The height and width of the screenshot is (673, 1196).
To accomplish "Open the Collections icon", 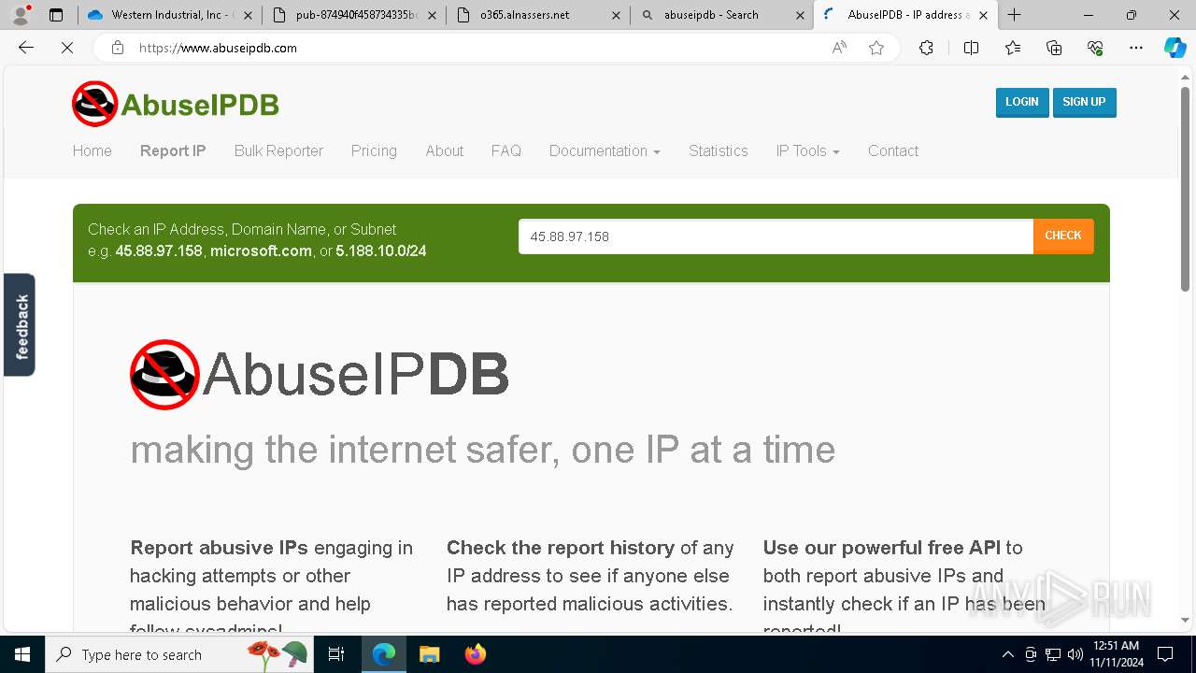I will tap(1054, 48).
